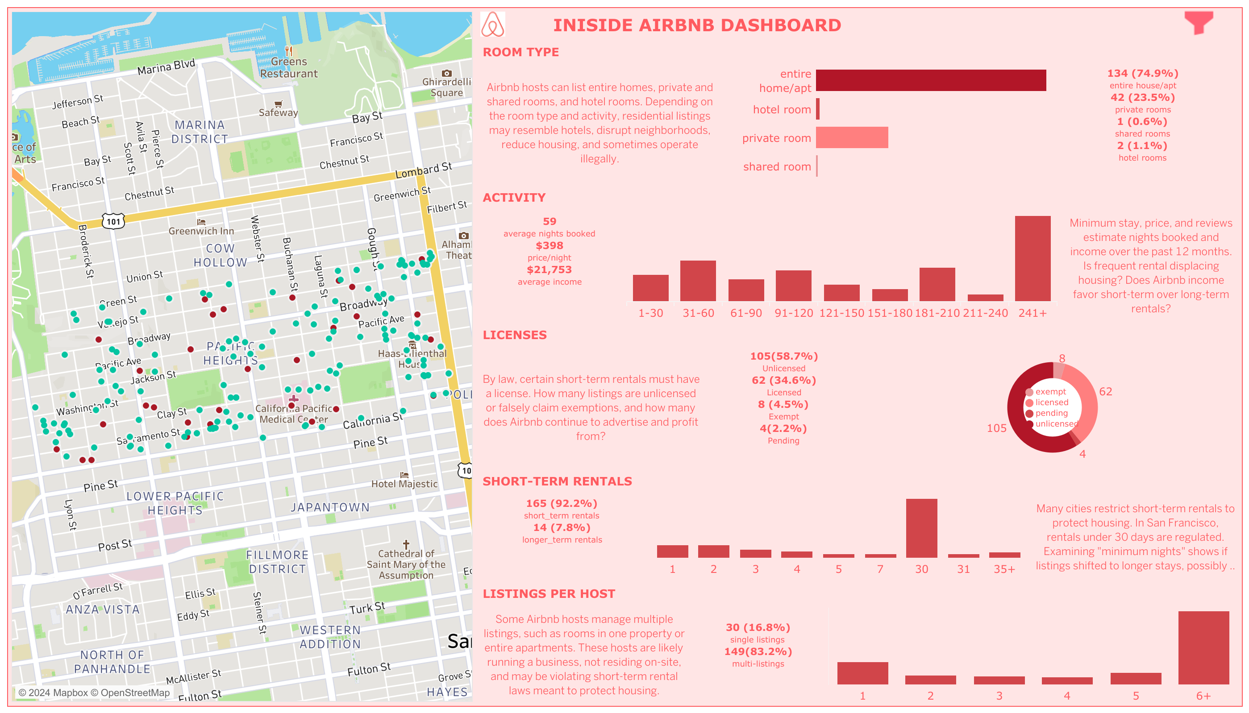
Task: Click the 241+ activity bar
Action: click(1032, 258)
